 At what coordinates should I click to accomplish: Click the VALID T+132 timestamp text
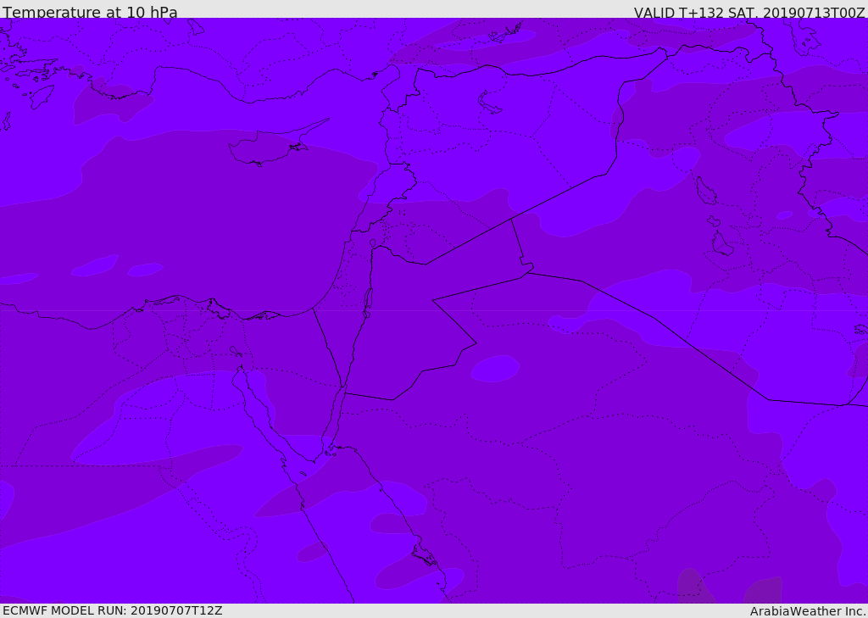coord(749,13)
